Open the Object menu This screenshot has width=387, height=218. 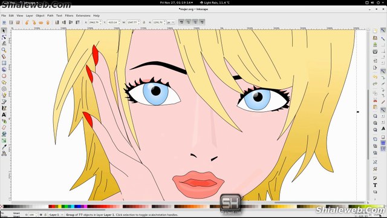coord(40,16)
